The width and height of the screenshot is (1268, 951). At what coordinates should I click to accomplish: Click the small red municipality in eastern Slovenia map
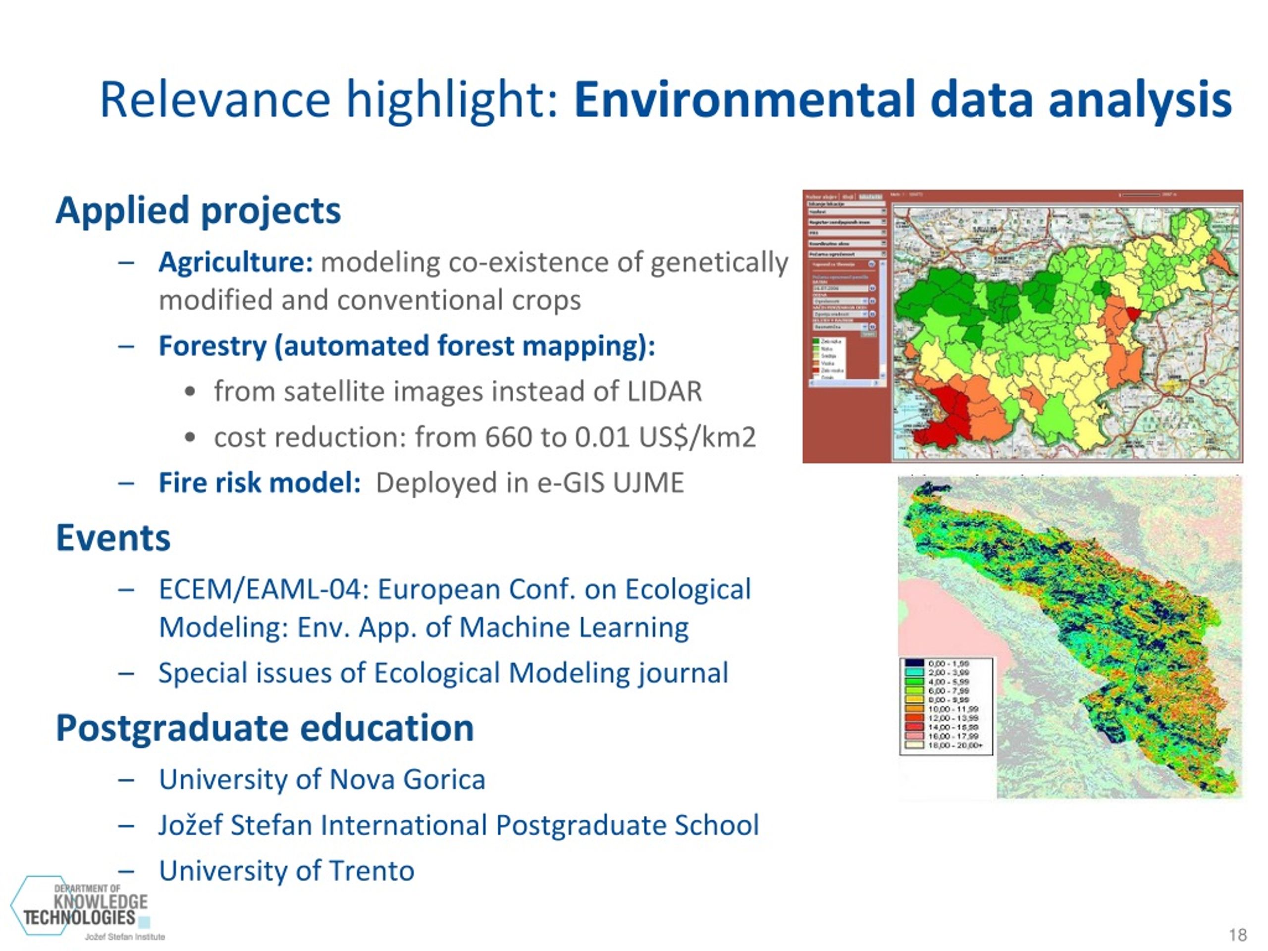(x=1133, y=314)
